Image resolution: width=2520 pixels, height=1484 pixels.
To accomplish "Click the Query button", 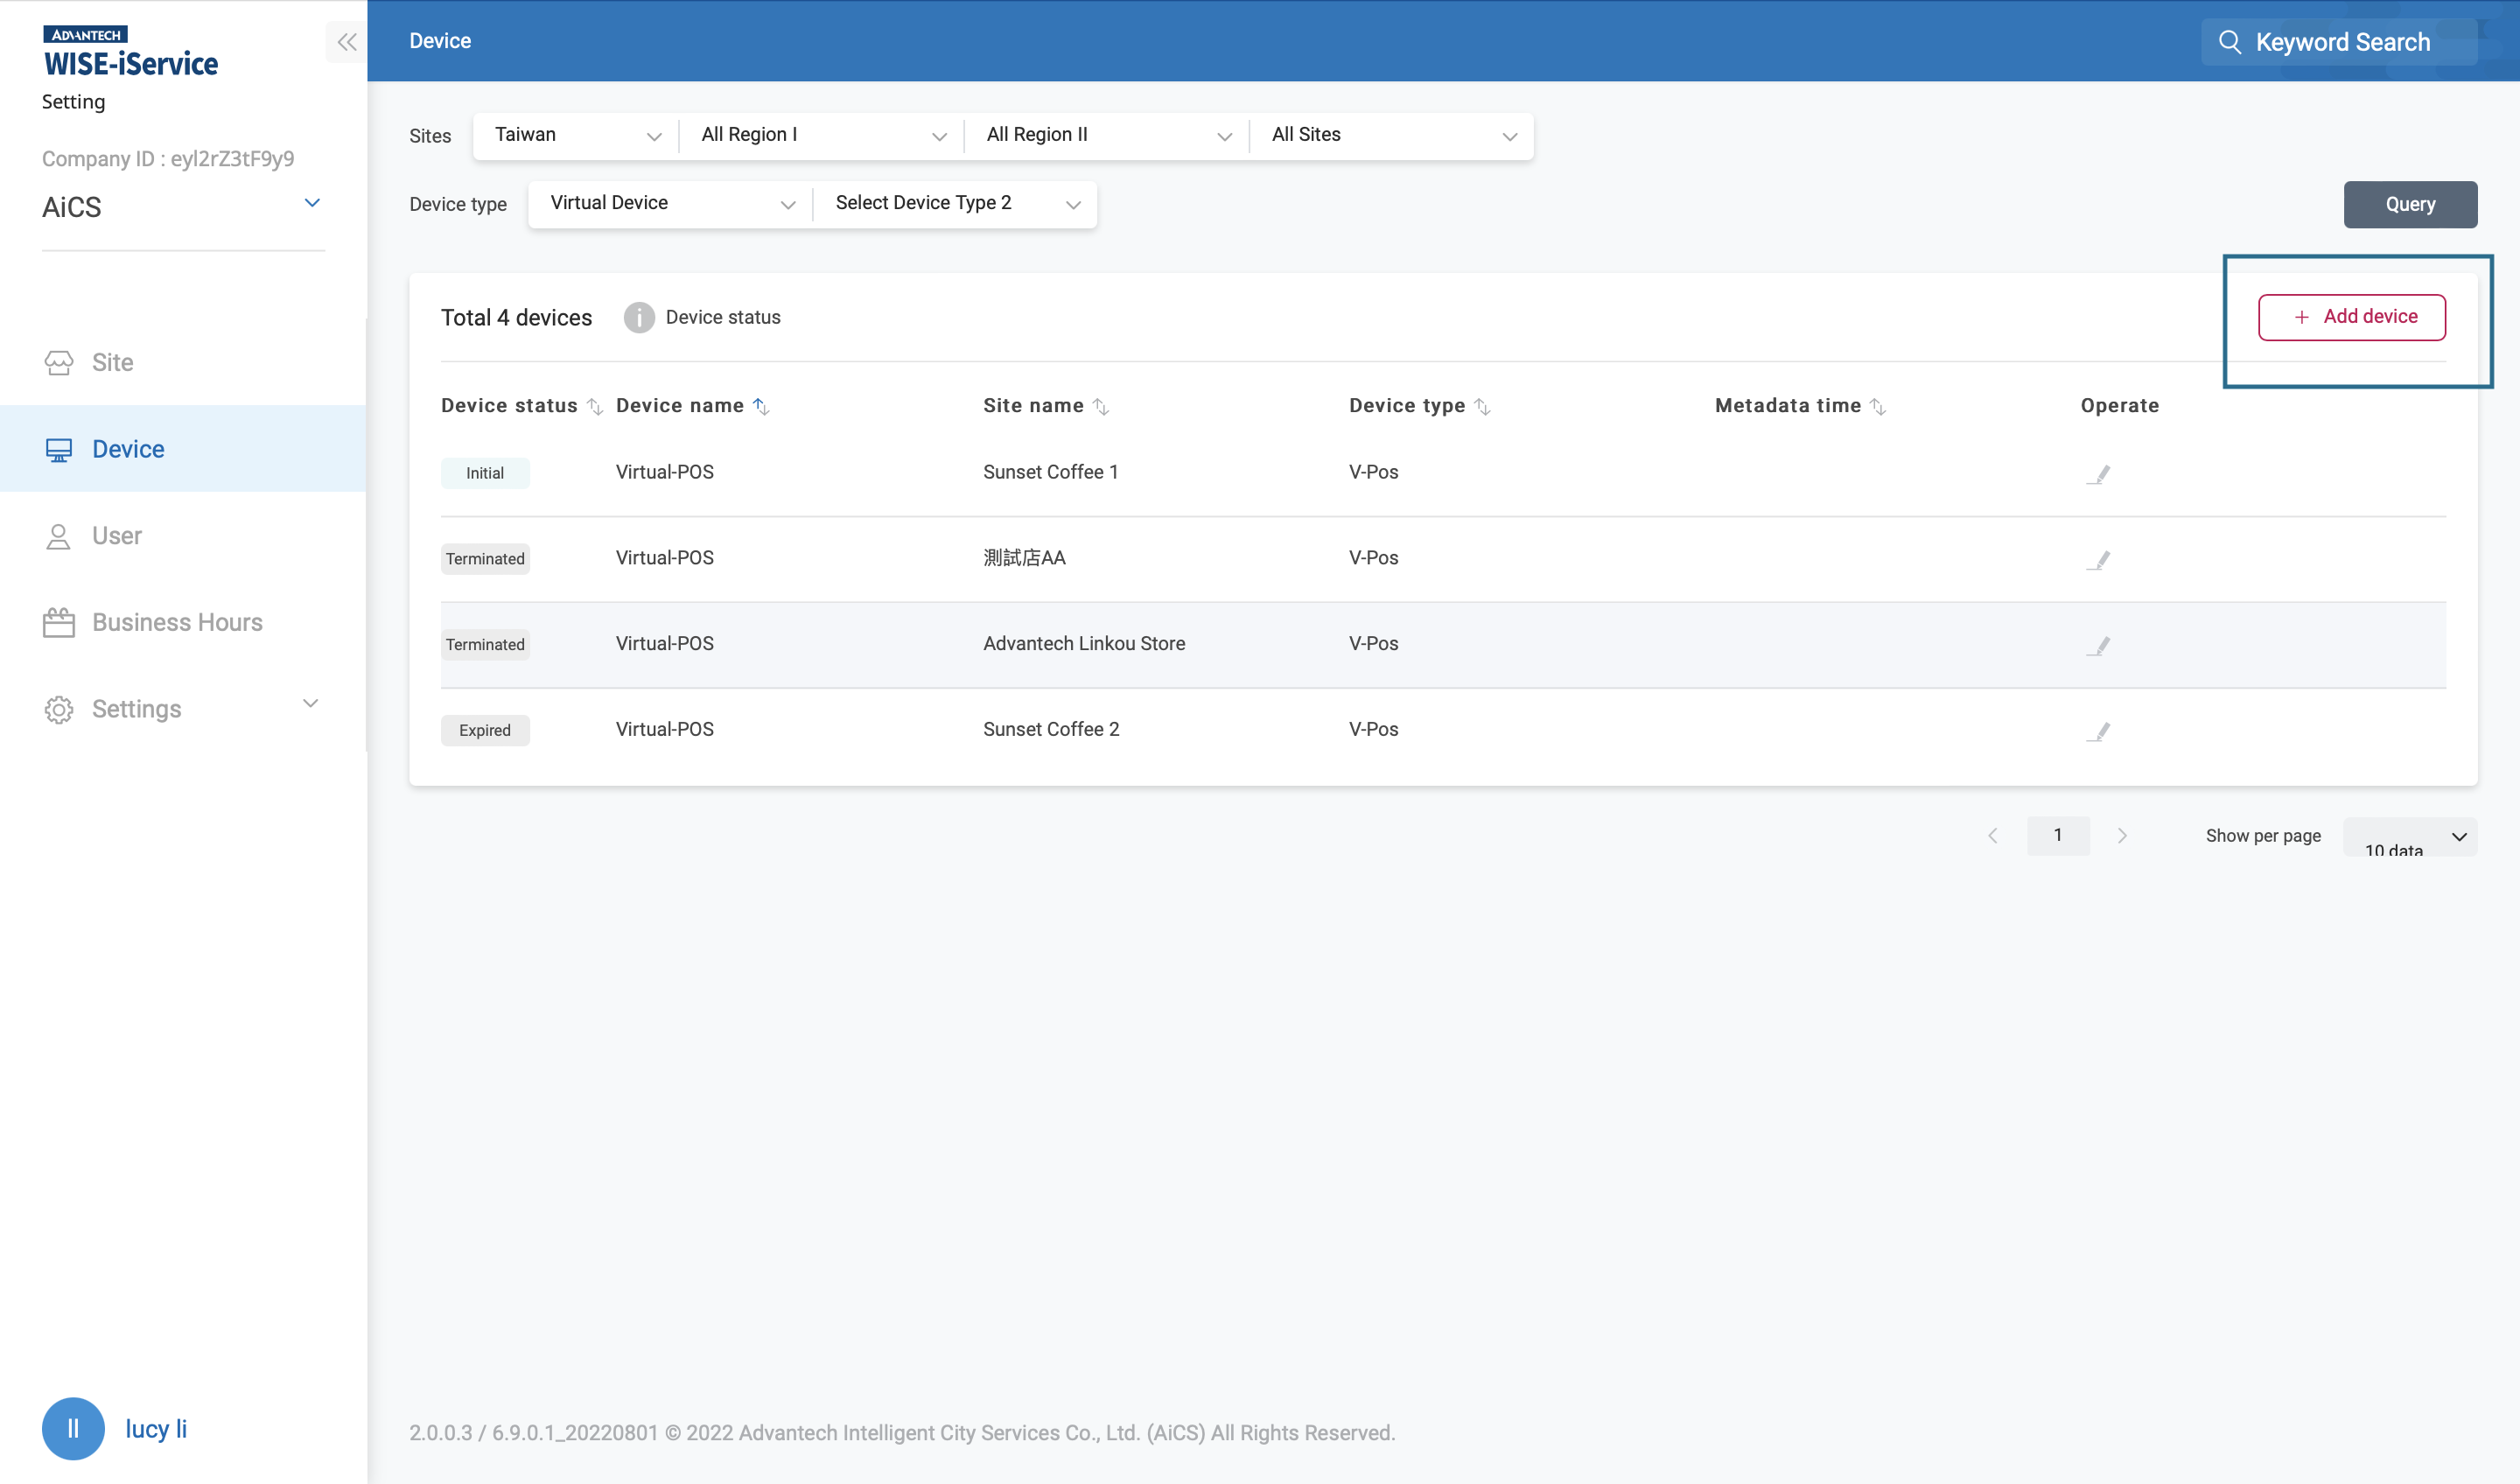I will [x=2409, y=204].
